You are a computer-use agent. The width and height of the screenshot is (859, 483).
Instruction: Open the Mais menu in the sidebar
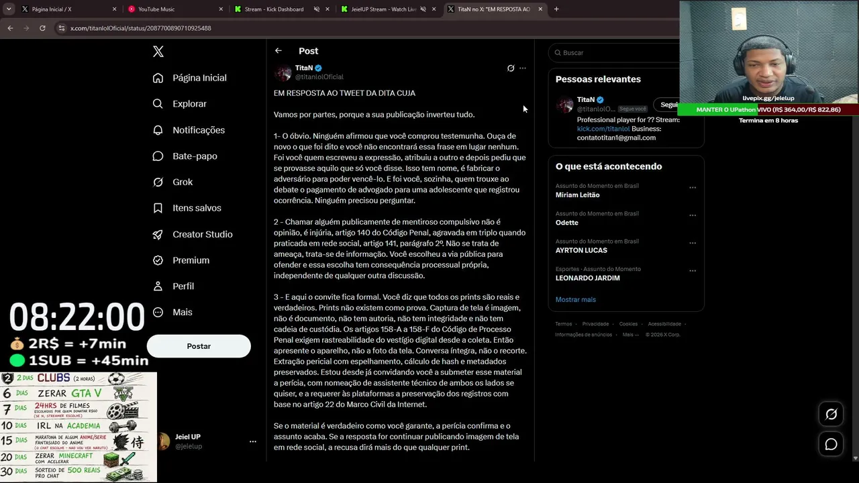click(172, 312)
